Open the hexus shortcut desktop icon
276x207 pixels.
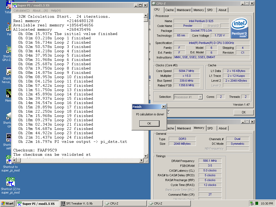[9, 72]
